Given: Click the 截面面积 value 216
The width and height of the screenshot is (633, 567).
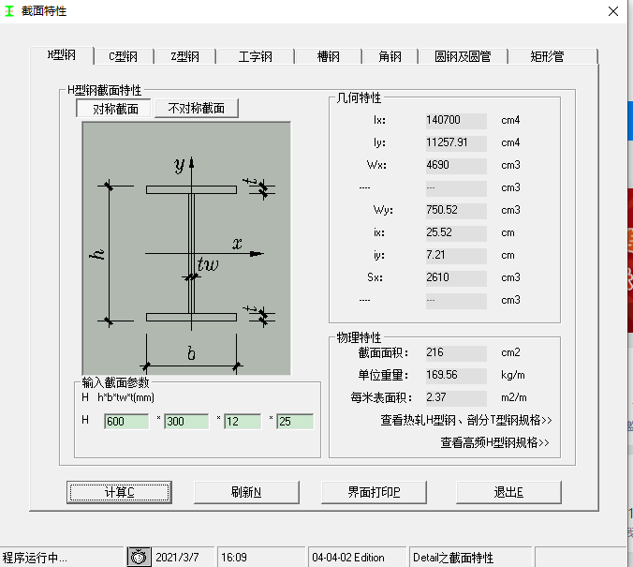Looking at the screenshot, I should 456,353.
